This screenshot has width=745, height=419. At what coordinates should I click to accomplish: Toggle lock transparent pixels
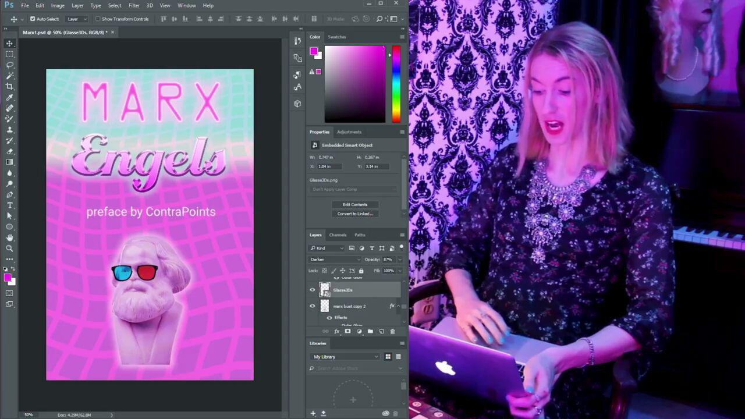coord(324,271)
